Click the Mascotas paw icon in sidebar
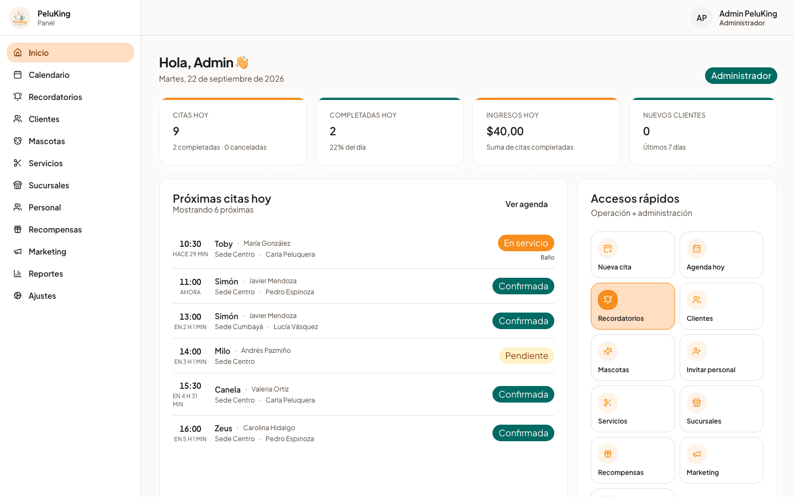Viewport: 795px width, 497px height. pos(18,141)
